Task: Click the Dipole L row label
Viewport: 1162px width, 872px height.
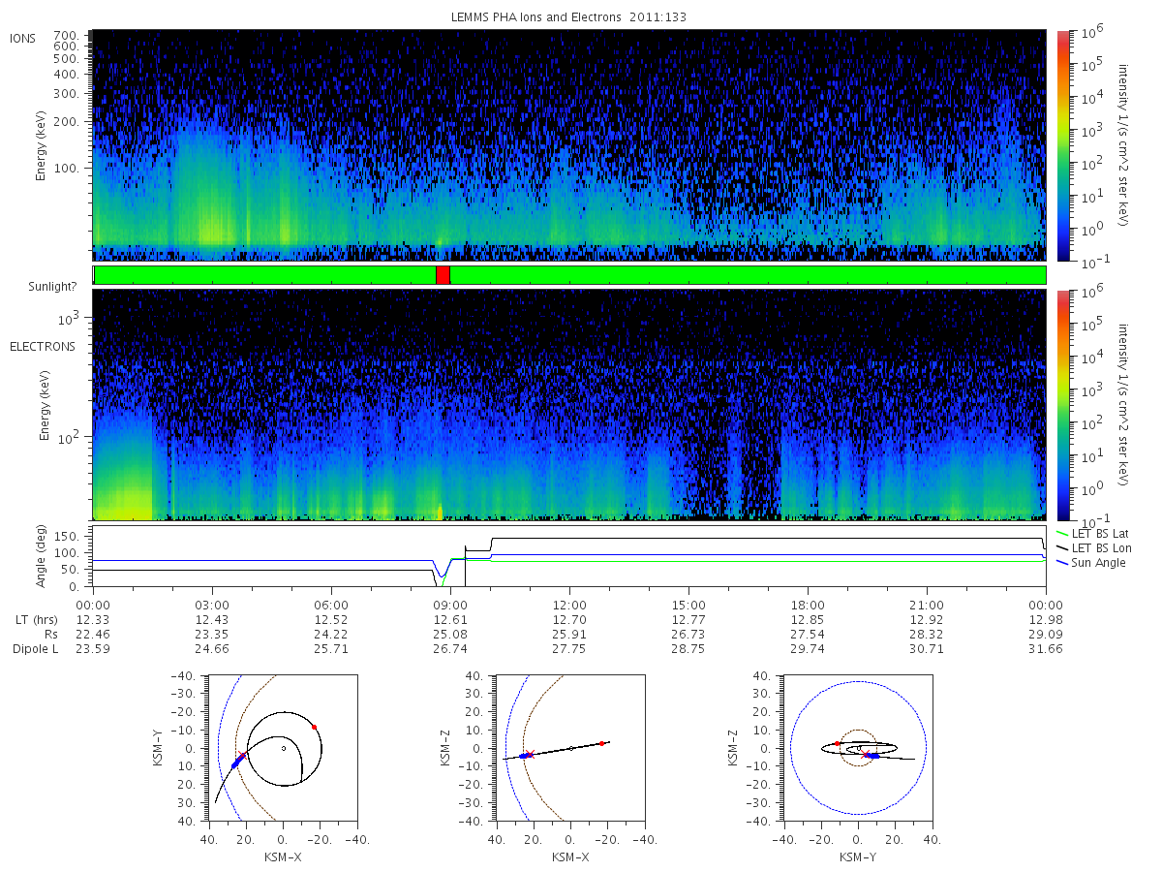Action: tap(35, 649)
